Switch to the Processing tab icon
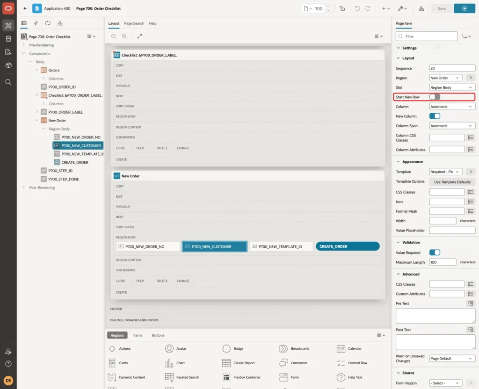This screenshot has width=479, height=389. pyautogui.click(x=48, y=23)
